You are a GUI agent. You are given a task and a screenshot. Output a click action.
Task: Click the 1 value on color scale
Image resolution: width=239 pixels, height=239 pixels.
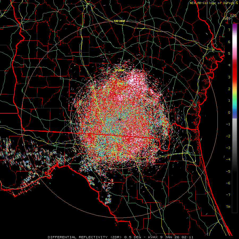pyautogui.click(x=229, y=101)
